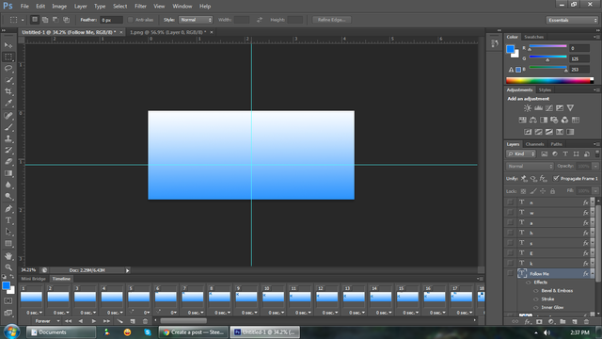Hide the Stroke effect
602x339 pixels.
click(x=536, y=299)
